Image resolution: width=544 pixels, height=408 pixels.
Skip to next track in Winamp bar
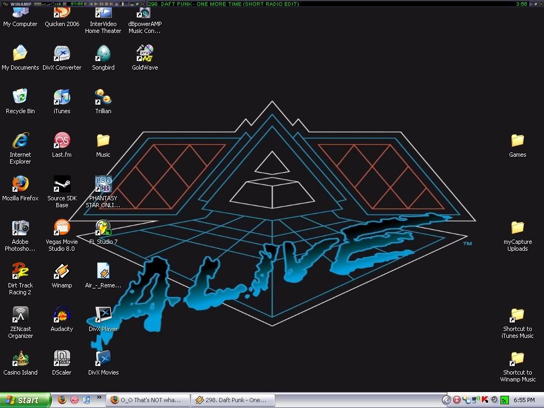111,4
